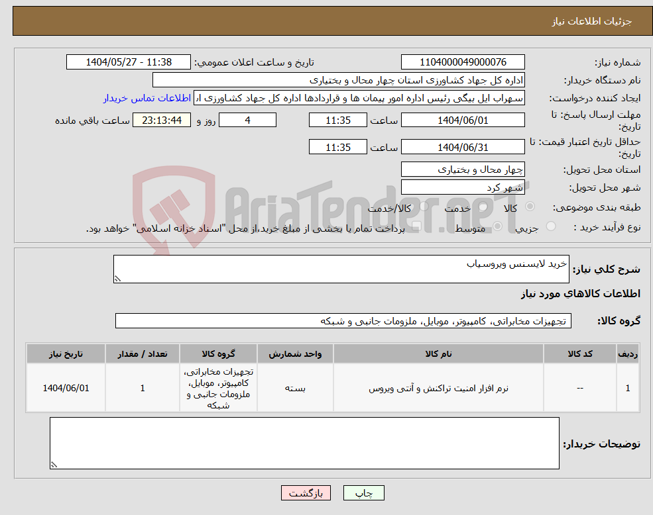This screenshot has width=653, height=515.
Task: Select the خدمت radio option
Action: pyautogui.click(x=481, y=207)
